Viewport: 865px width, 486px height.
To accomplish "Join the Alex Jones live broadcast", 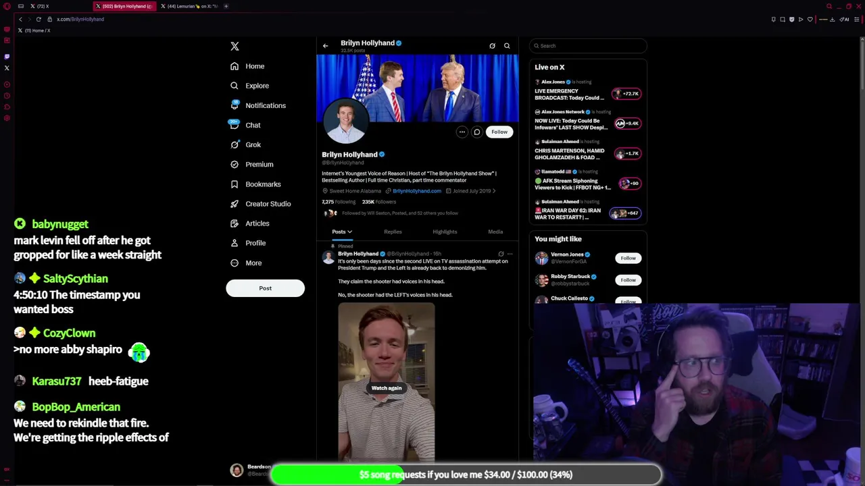I will tap(588, 91).
